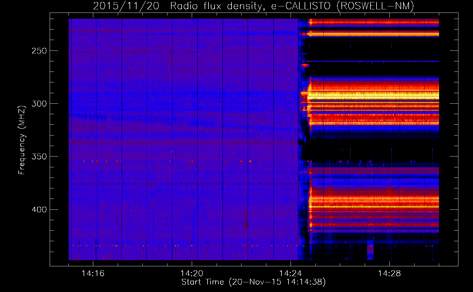This screenshot has width=473, height=292.
Task: Select the 350 frequency tick label
Action: pyautogui.click(x=39, y=157)
